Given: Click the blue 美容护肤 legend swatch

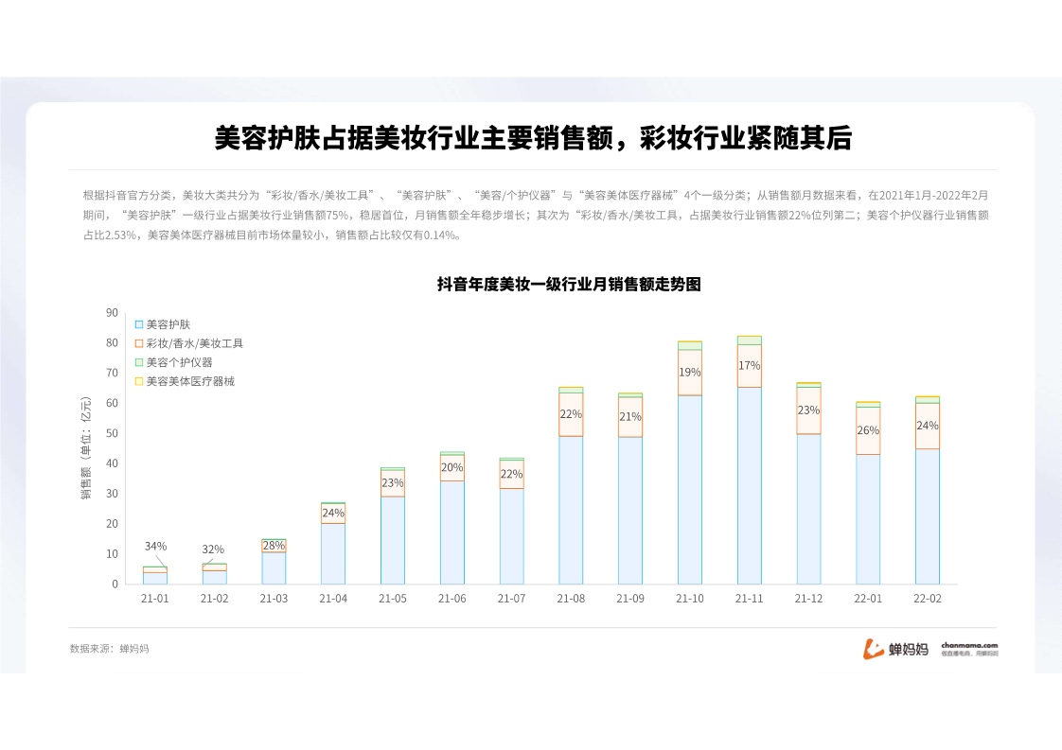Looking at the screenshot, I should tap(139, 324).
